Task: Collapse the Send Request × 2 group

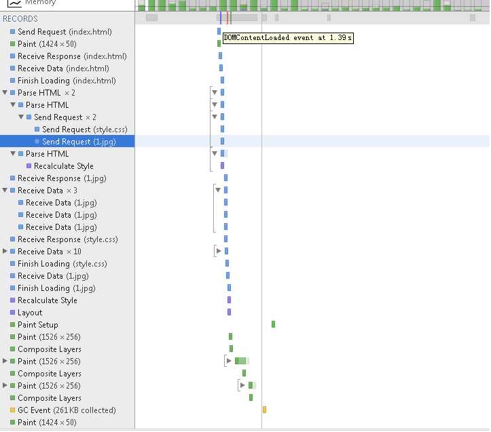Action: coord(21,117)
